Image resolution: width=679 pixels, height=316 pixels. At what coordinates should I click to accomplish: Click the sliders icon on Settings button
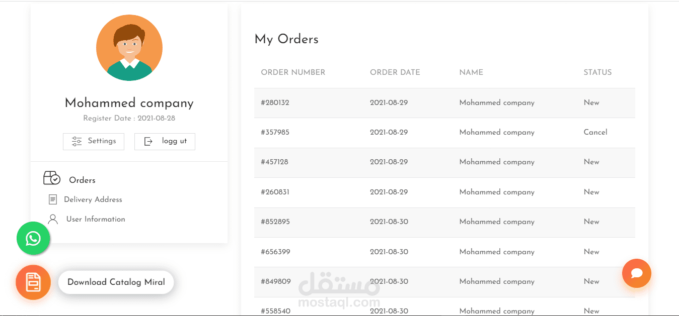[x=77, y=141]
